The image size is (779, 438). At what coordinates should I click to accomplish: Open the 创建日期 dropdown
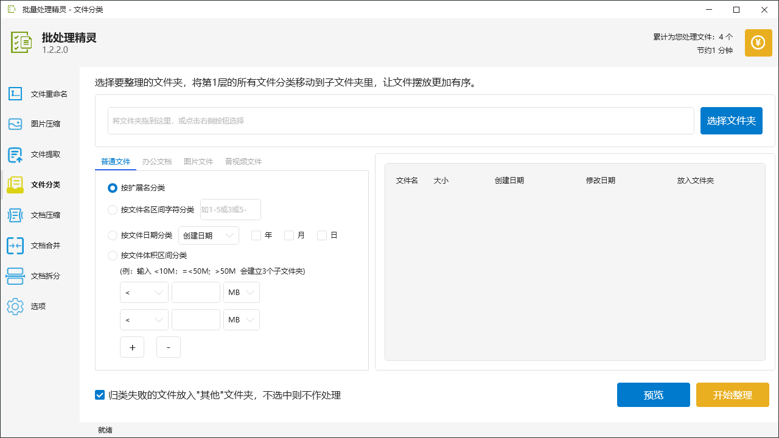[209, 235]
